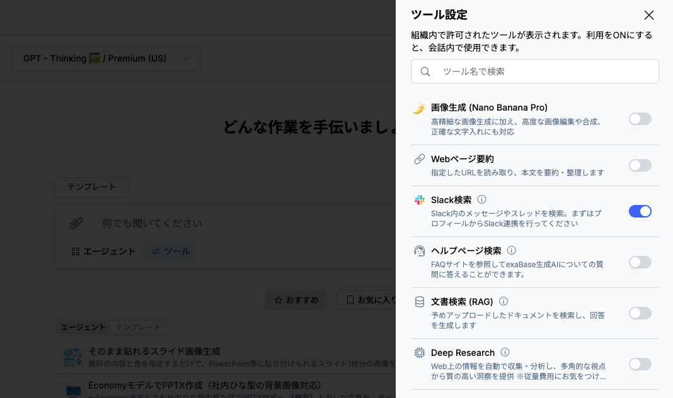Image resolution: width=673 pixels, height=398 pixels.
Task: Click the paperclip attachment icon
Action: tap(76, 223)
